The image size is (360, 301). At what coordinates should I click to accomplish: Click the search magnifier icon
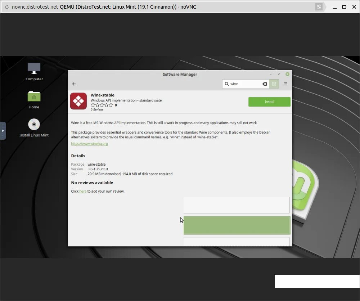tap(226, 84)
